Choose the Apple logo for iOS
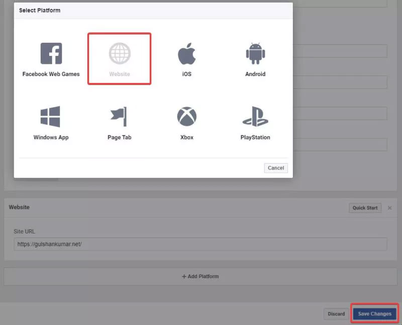Viewport: 402px width, 325px height. (x=186, y=54)
